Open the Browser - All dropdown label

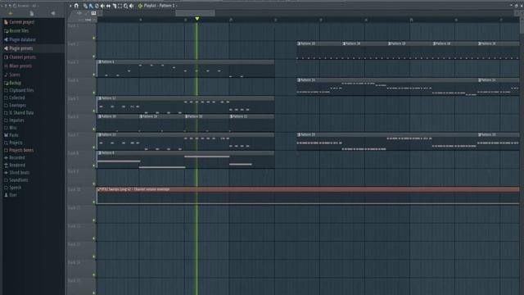(27, 6)
